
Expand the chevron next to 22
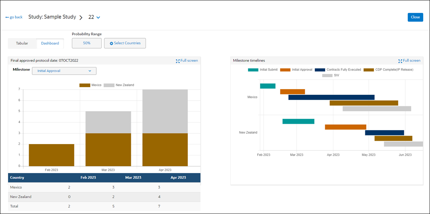98,17
